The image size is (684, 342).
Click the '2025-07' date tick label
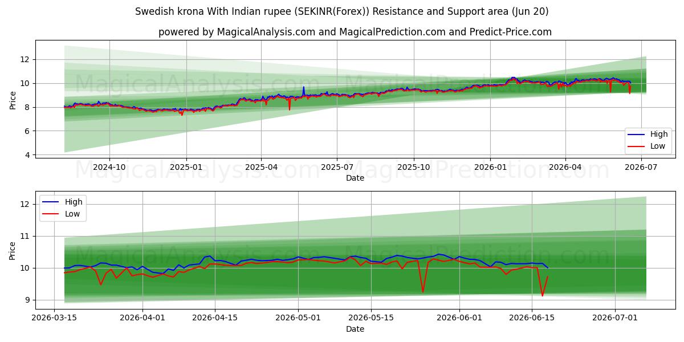pos(337,168)
